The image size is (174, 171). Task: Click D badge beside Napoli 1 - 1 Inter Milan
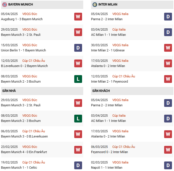168,165
